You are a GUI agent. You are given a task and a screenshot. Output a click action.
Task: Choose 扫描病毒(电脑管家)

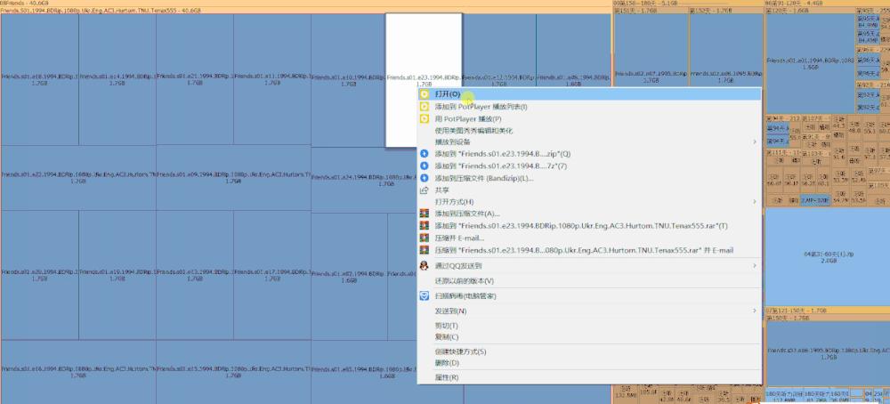click(589, 295)
